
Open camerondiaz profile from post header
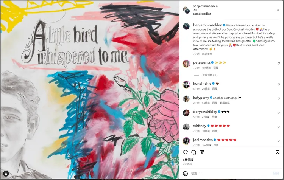(202, 14)
